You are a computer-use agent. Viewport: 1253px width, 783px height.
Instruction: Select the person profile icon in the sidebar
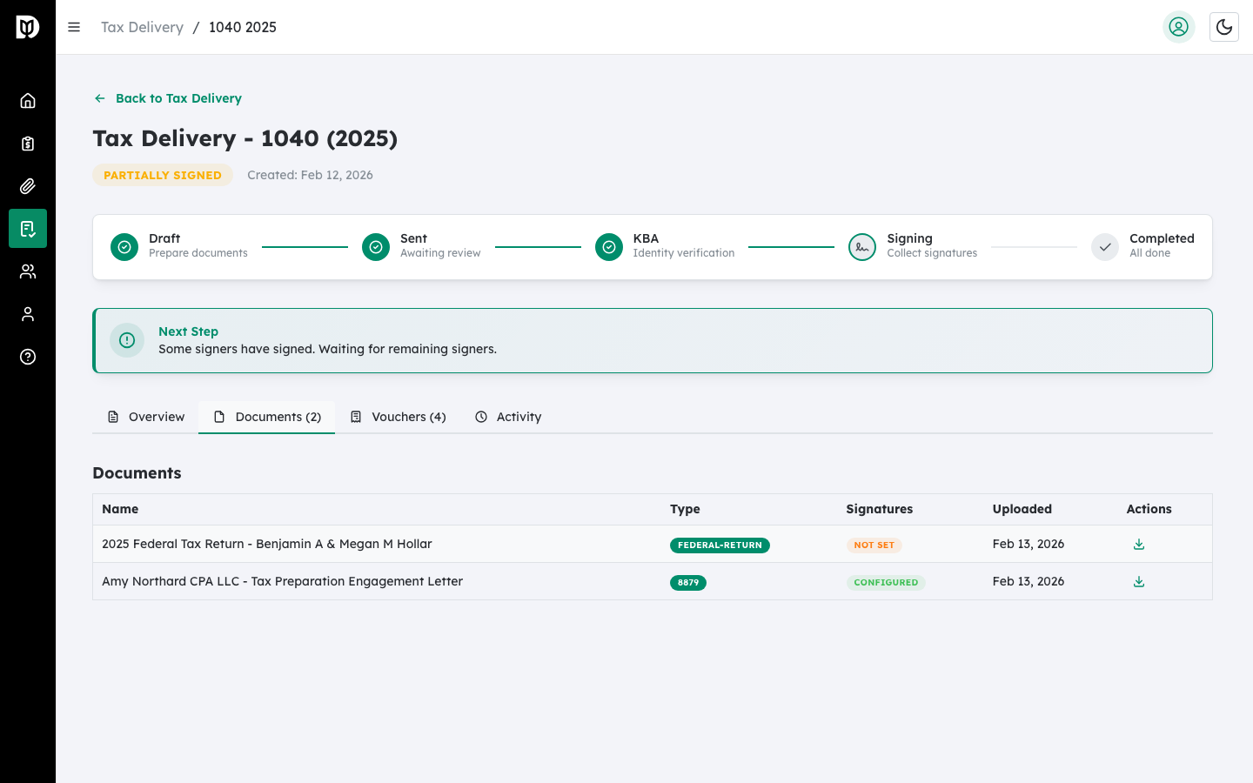pyautogui.click(x=28, y=313)
